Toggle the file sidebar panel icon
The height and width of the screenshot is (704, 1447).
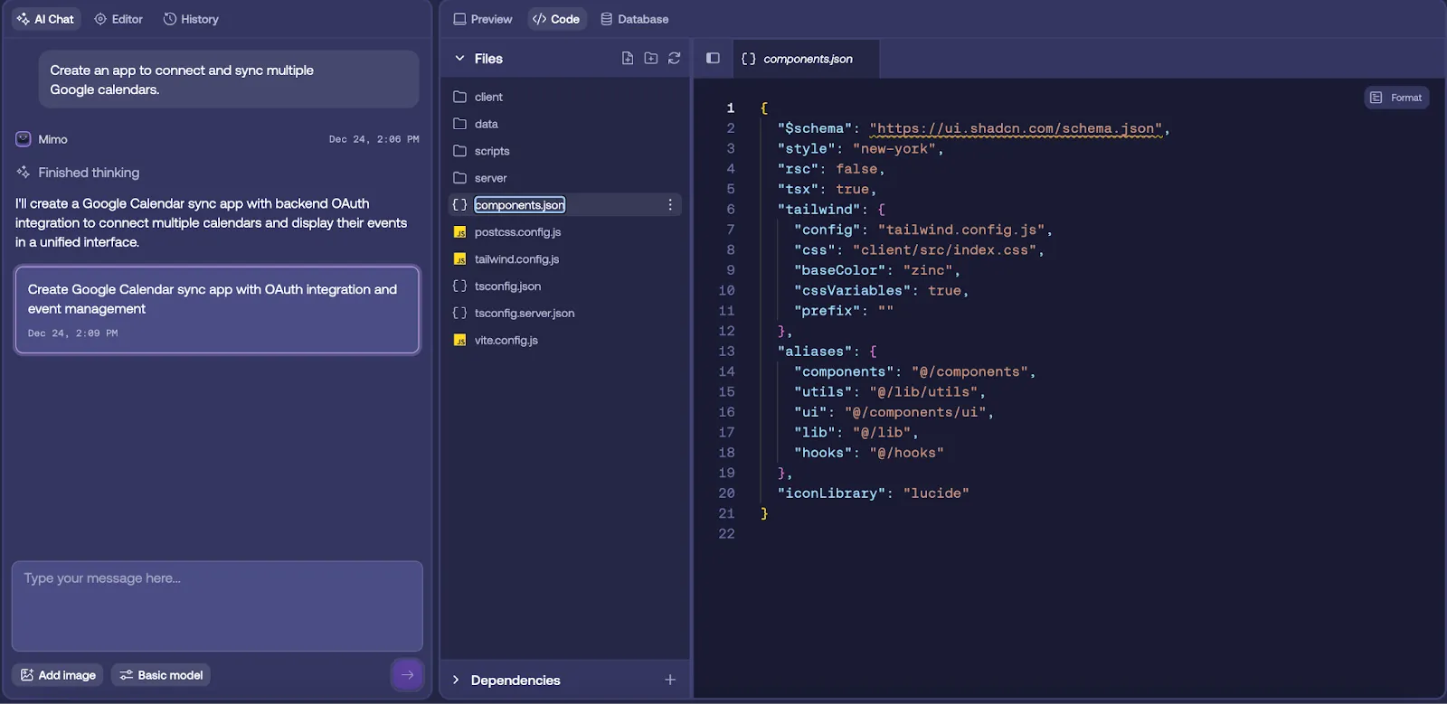pos(713,58)
